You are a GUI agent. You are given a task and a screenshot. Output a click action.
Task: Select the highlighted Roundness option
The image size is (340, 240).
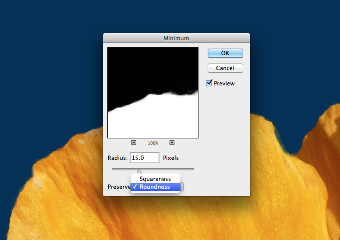coord(155,187)
